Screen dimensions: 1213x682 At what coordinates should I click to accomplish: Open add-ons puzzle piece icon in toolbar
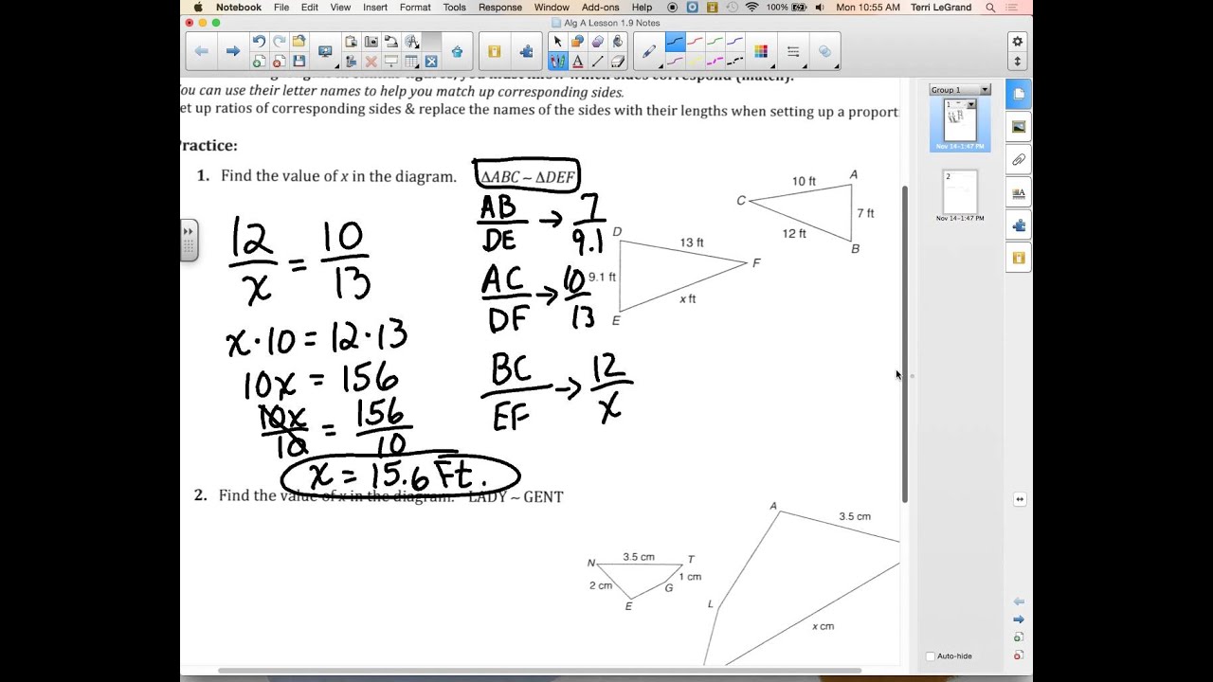pos(526,51)
